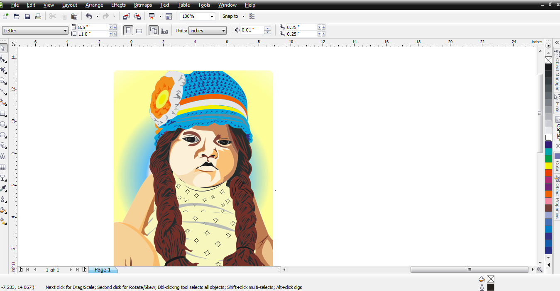560x291 pixels.
Task: Select the Ellipse tool
Action: [x=4, y=124]
